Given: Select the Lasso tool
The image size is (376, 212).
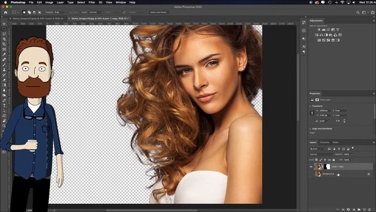Looking at the screenshot, I should [x=4, y=34].
